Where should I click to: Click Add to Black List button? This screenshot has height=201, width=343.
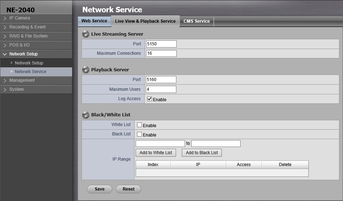tap(202, 153)
